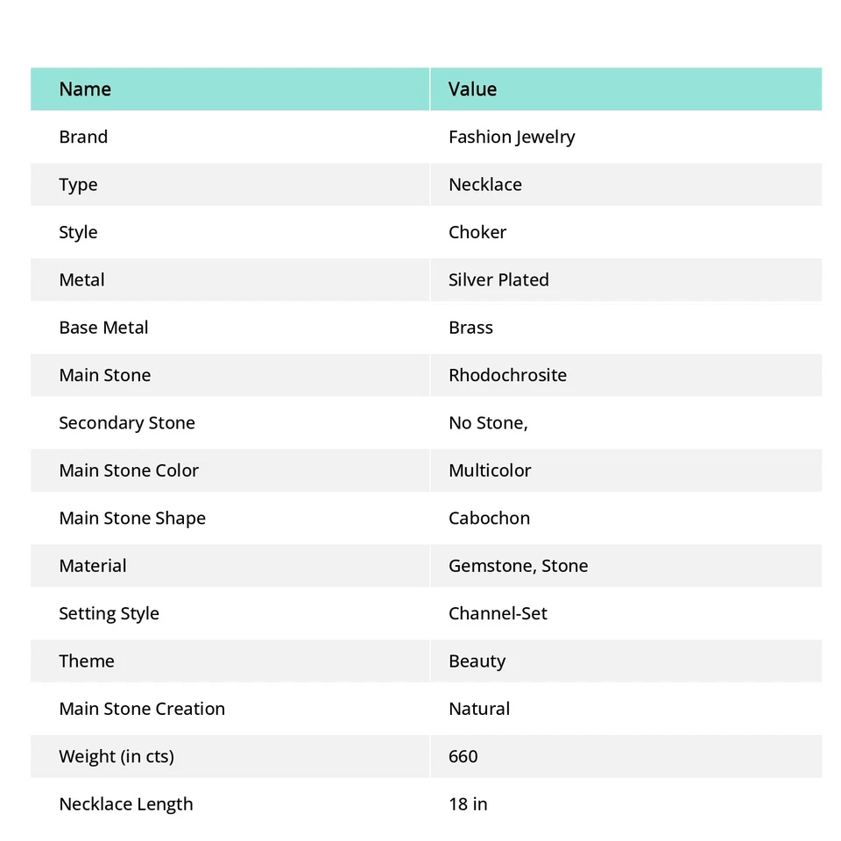
Task: Select the Rhodochrosite main stone value
Action: tap(507, 375)
